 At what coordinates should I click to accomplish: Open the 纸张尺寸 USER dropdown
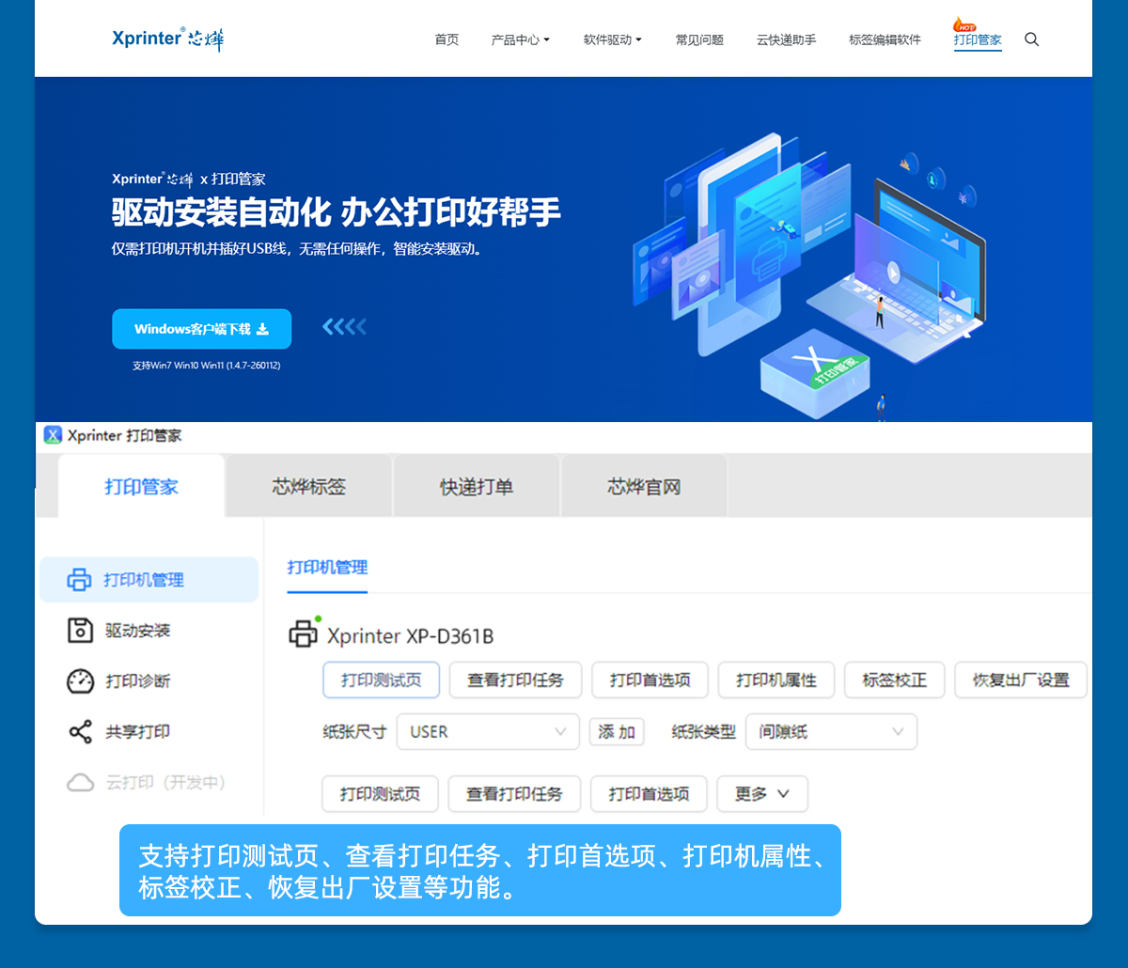coord(488,732)
